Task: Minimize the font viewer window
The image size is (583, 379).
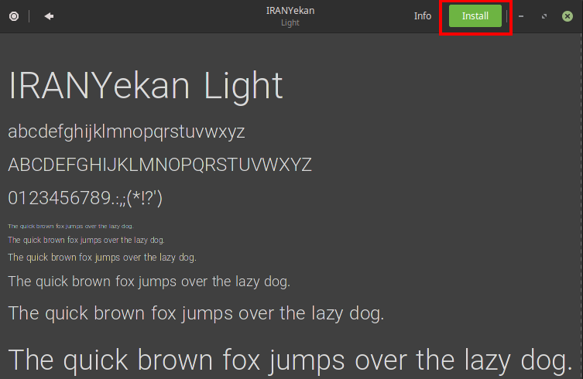Action: 521,16
